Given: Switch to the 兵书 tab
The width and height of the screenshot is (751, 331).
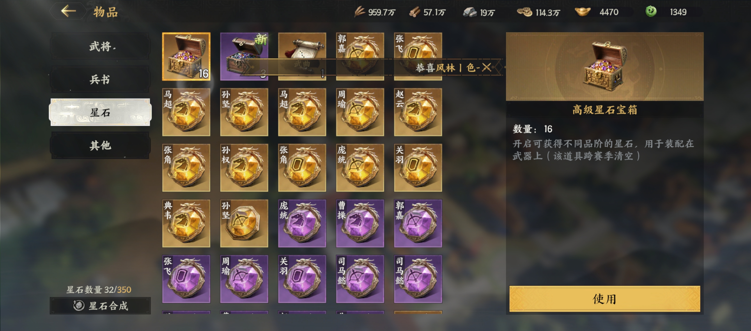Looking at the screenshot, I should [100, 79].
